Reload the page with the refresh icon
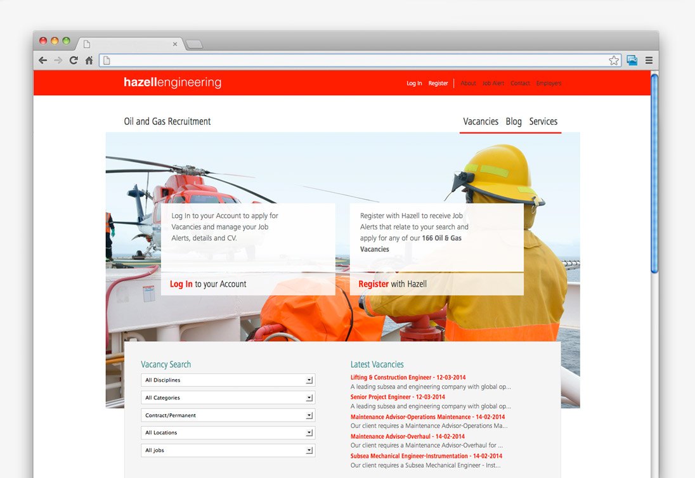 74,60
